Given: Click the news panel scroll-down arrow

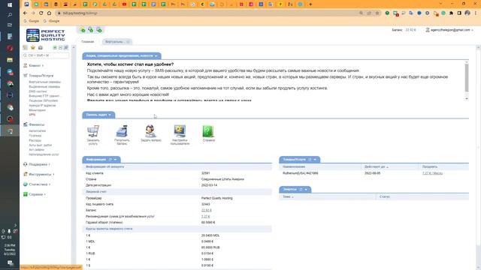Looking at the screenshot, I should pos(467,99).
